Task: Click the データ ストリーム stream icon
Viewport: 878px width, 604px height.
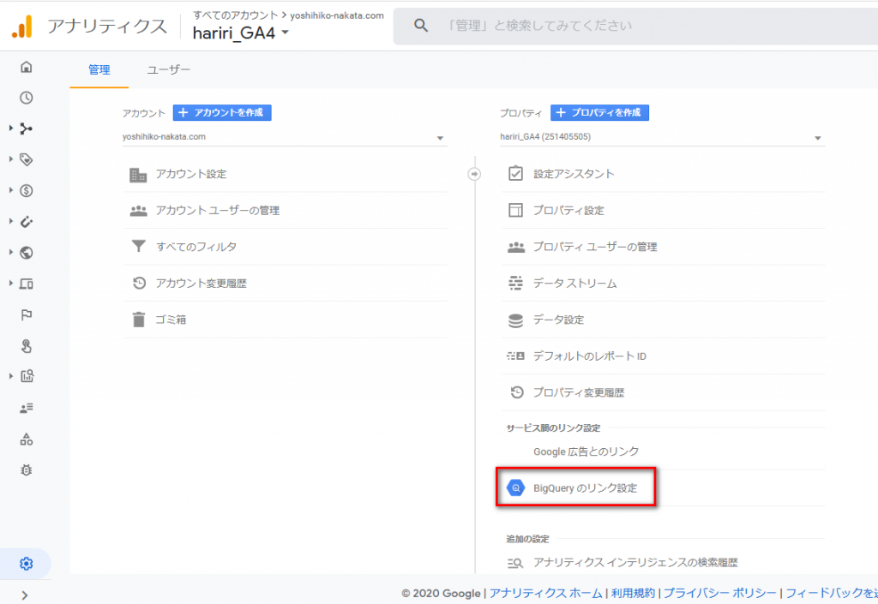Action: coord(515,283)
